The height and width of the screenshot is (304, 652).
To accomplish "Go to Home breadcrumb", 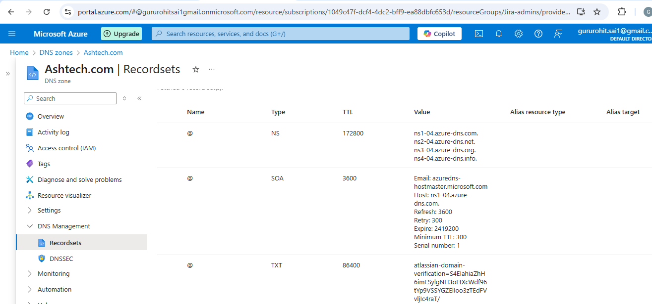I will (19, 52).
